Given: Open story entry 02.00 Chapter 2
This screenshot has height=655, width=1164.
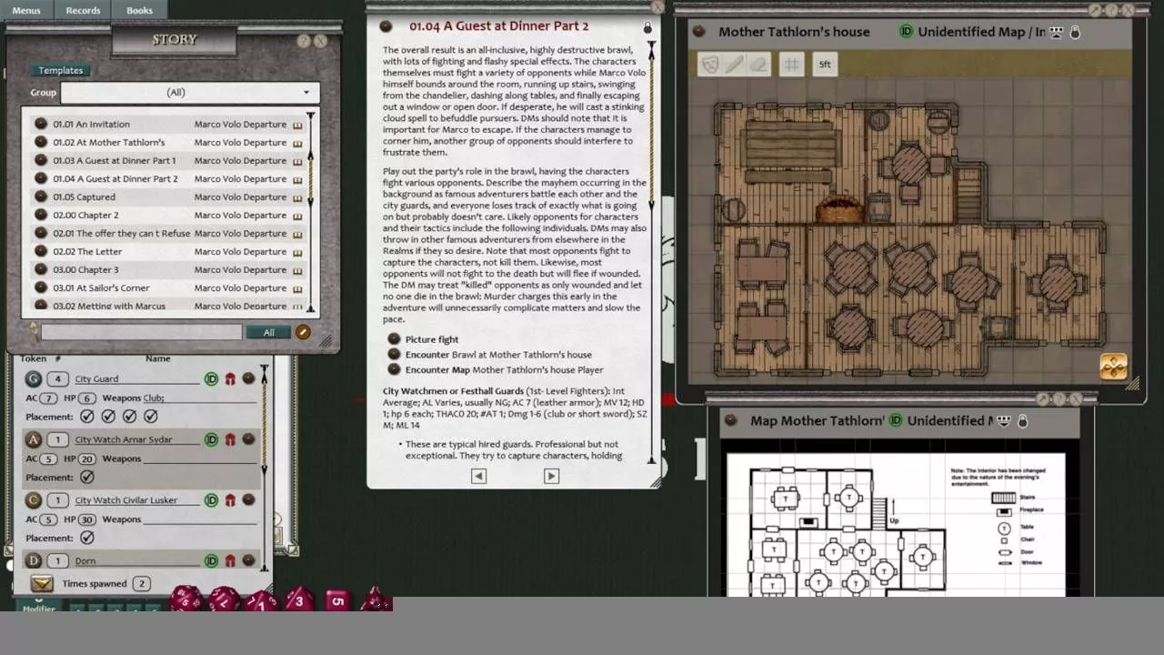Looking at the screenshot, I should tap(85, 215).
